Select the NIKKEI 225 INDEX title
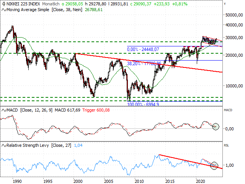The width and height of the screenshot is (245, 184). [x=23, y=4]
